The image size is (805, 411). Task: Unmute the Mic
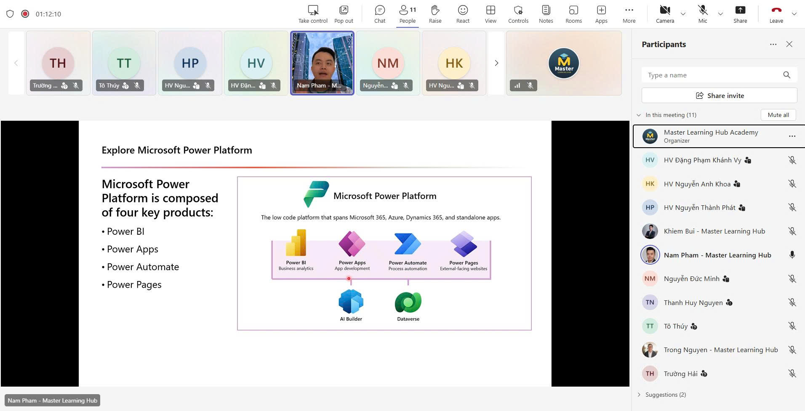point(702,14)
